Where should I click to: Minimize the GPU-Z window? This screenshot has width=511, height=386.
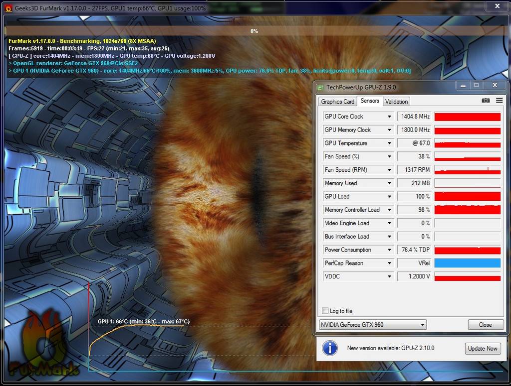pyautogui.click(x=463, y=86)
